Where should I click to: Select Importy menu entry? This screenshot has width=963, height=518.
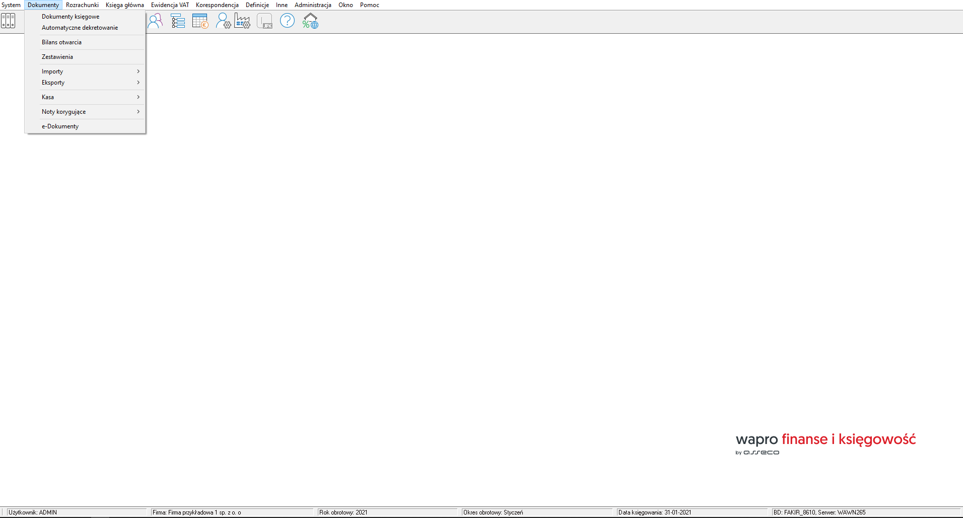[x=85, y=71]
